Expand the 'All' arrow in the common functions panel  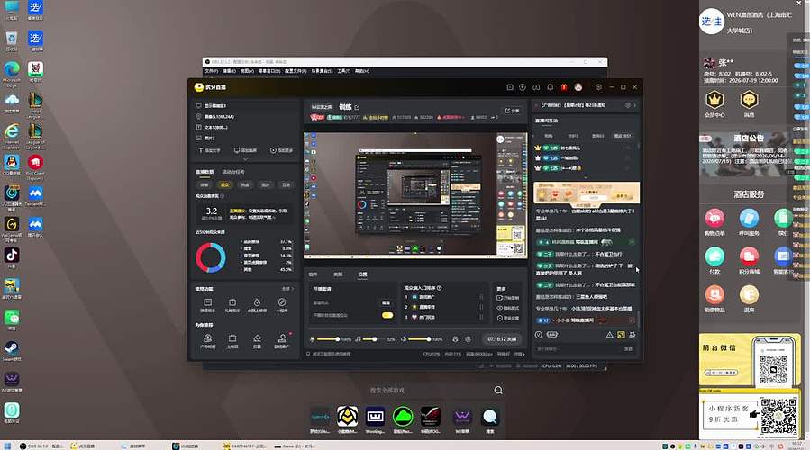click(287, 289)
